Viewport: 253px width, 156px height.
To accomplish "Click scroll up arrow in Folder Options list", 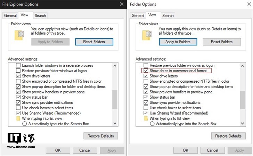I will [242, 66].
